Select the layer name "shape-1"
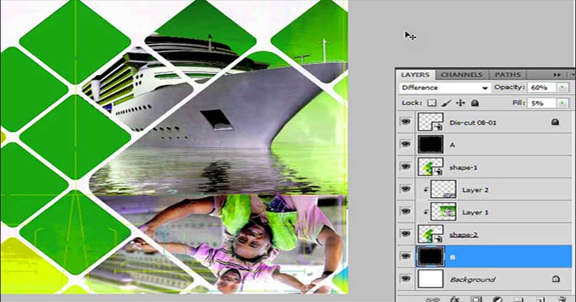The height and width of the screenshot is (302, 576). (x=463, y=168)
